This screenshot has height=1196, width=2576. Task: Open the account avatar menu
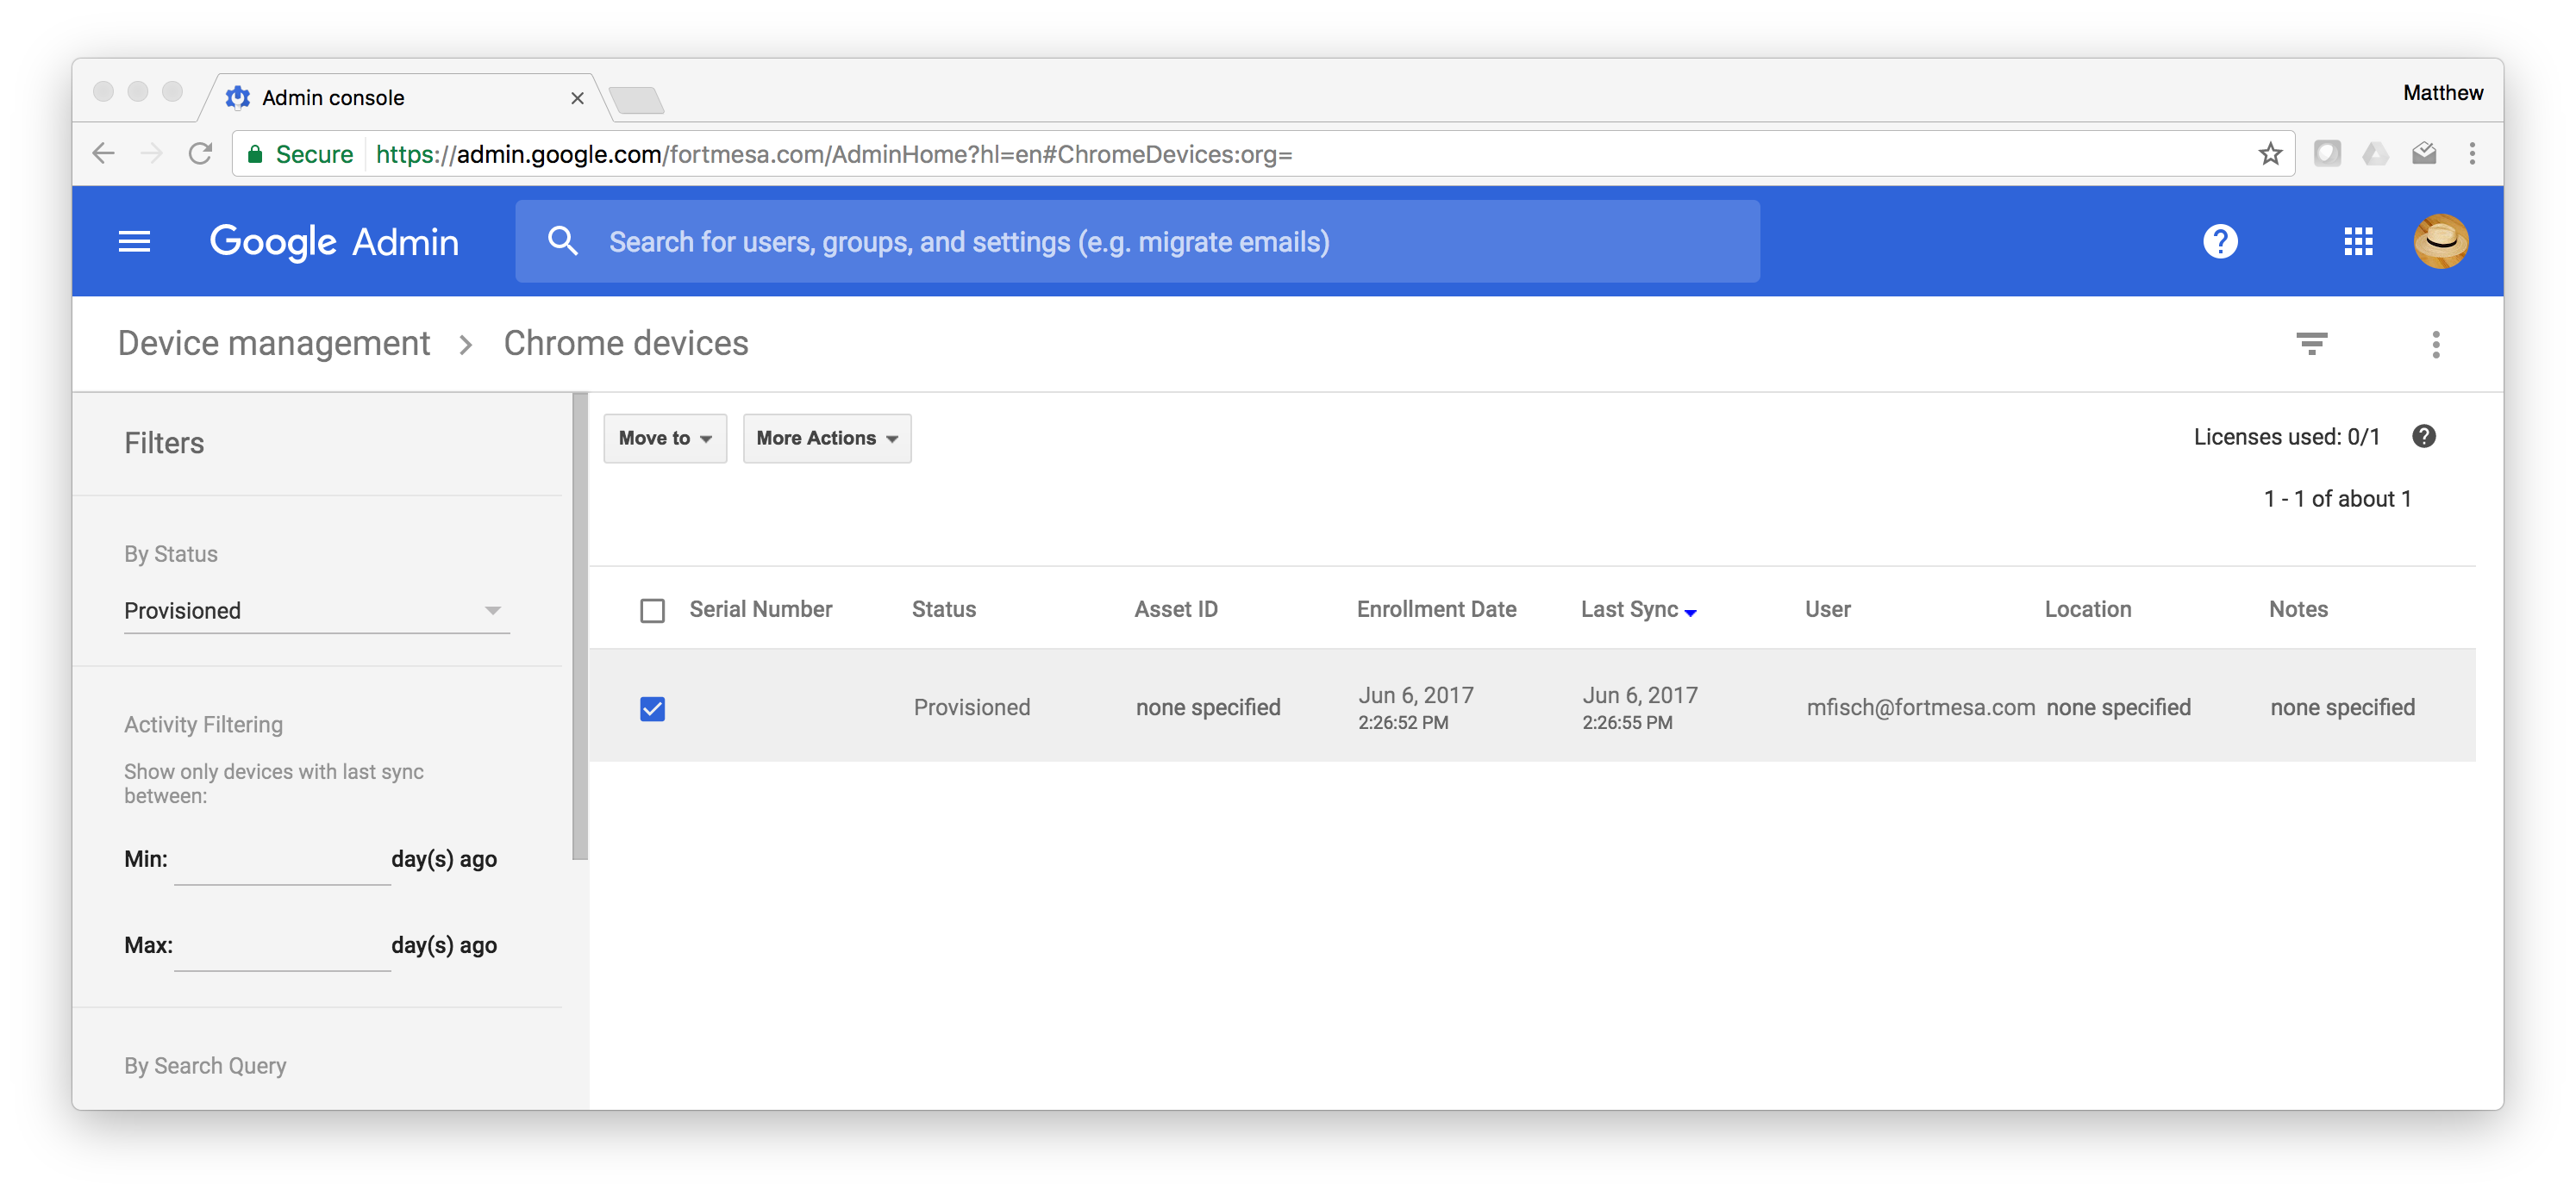point(2441,240)
